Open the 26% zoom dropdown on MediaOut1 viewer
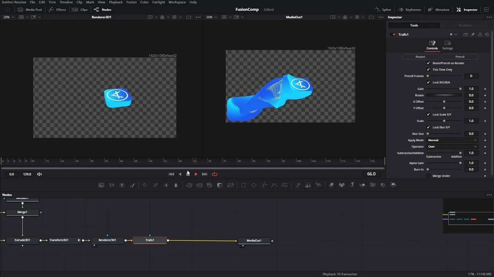 [x=211, y=17]
